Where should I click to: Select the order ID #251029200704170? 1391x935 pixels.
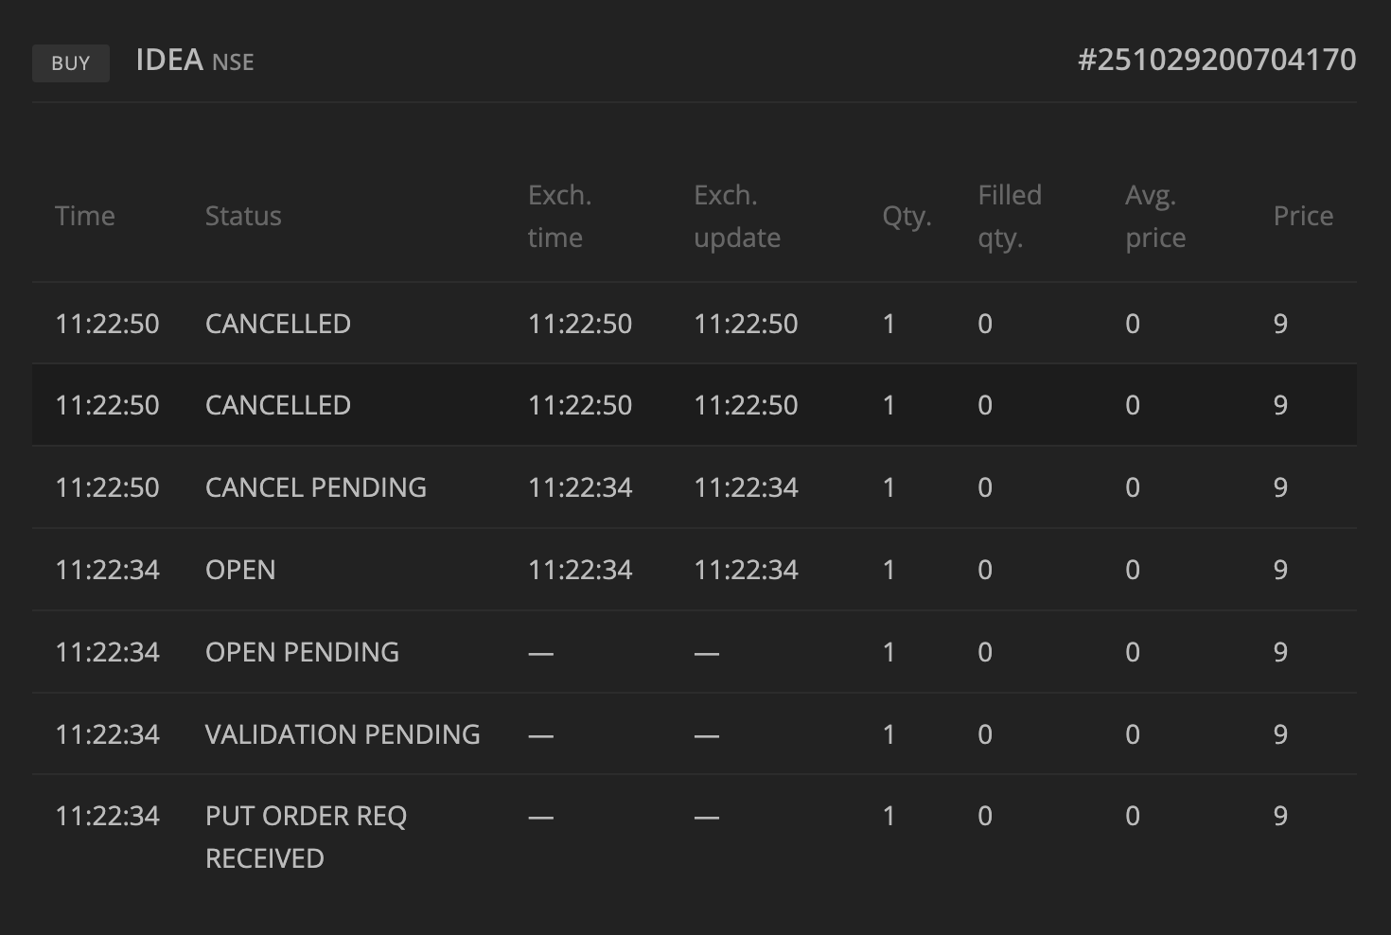tap(1217, 61)
